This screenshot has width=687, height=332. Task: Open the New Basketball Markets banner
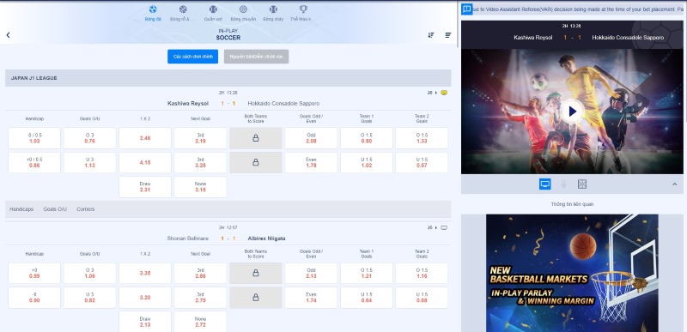572,273
